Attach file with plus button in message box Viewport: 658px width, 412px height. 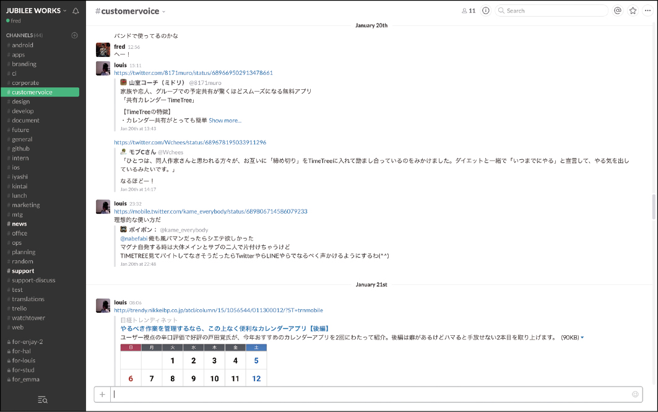[x=102, y=395]
